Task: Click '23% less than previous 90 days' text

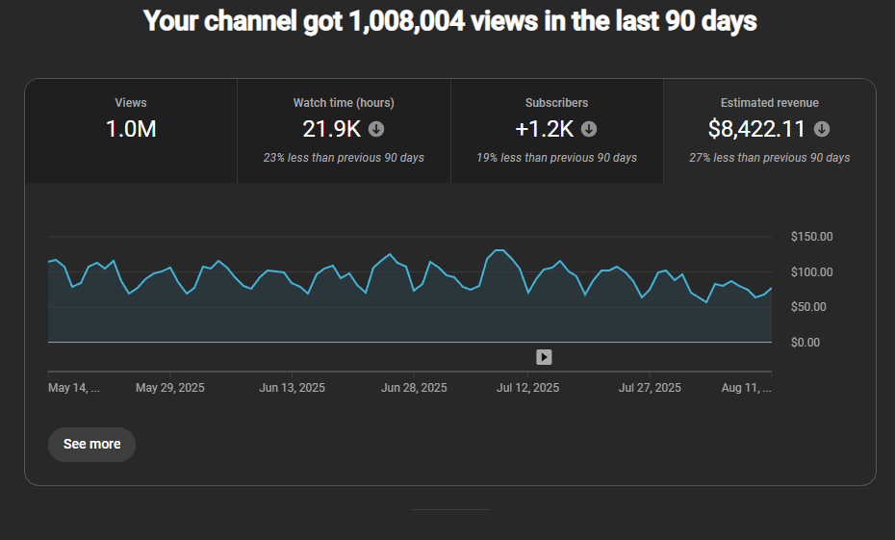Action: coord(344,158)
